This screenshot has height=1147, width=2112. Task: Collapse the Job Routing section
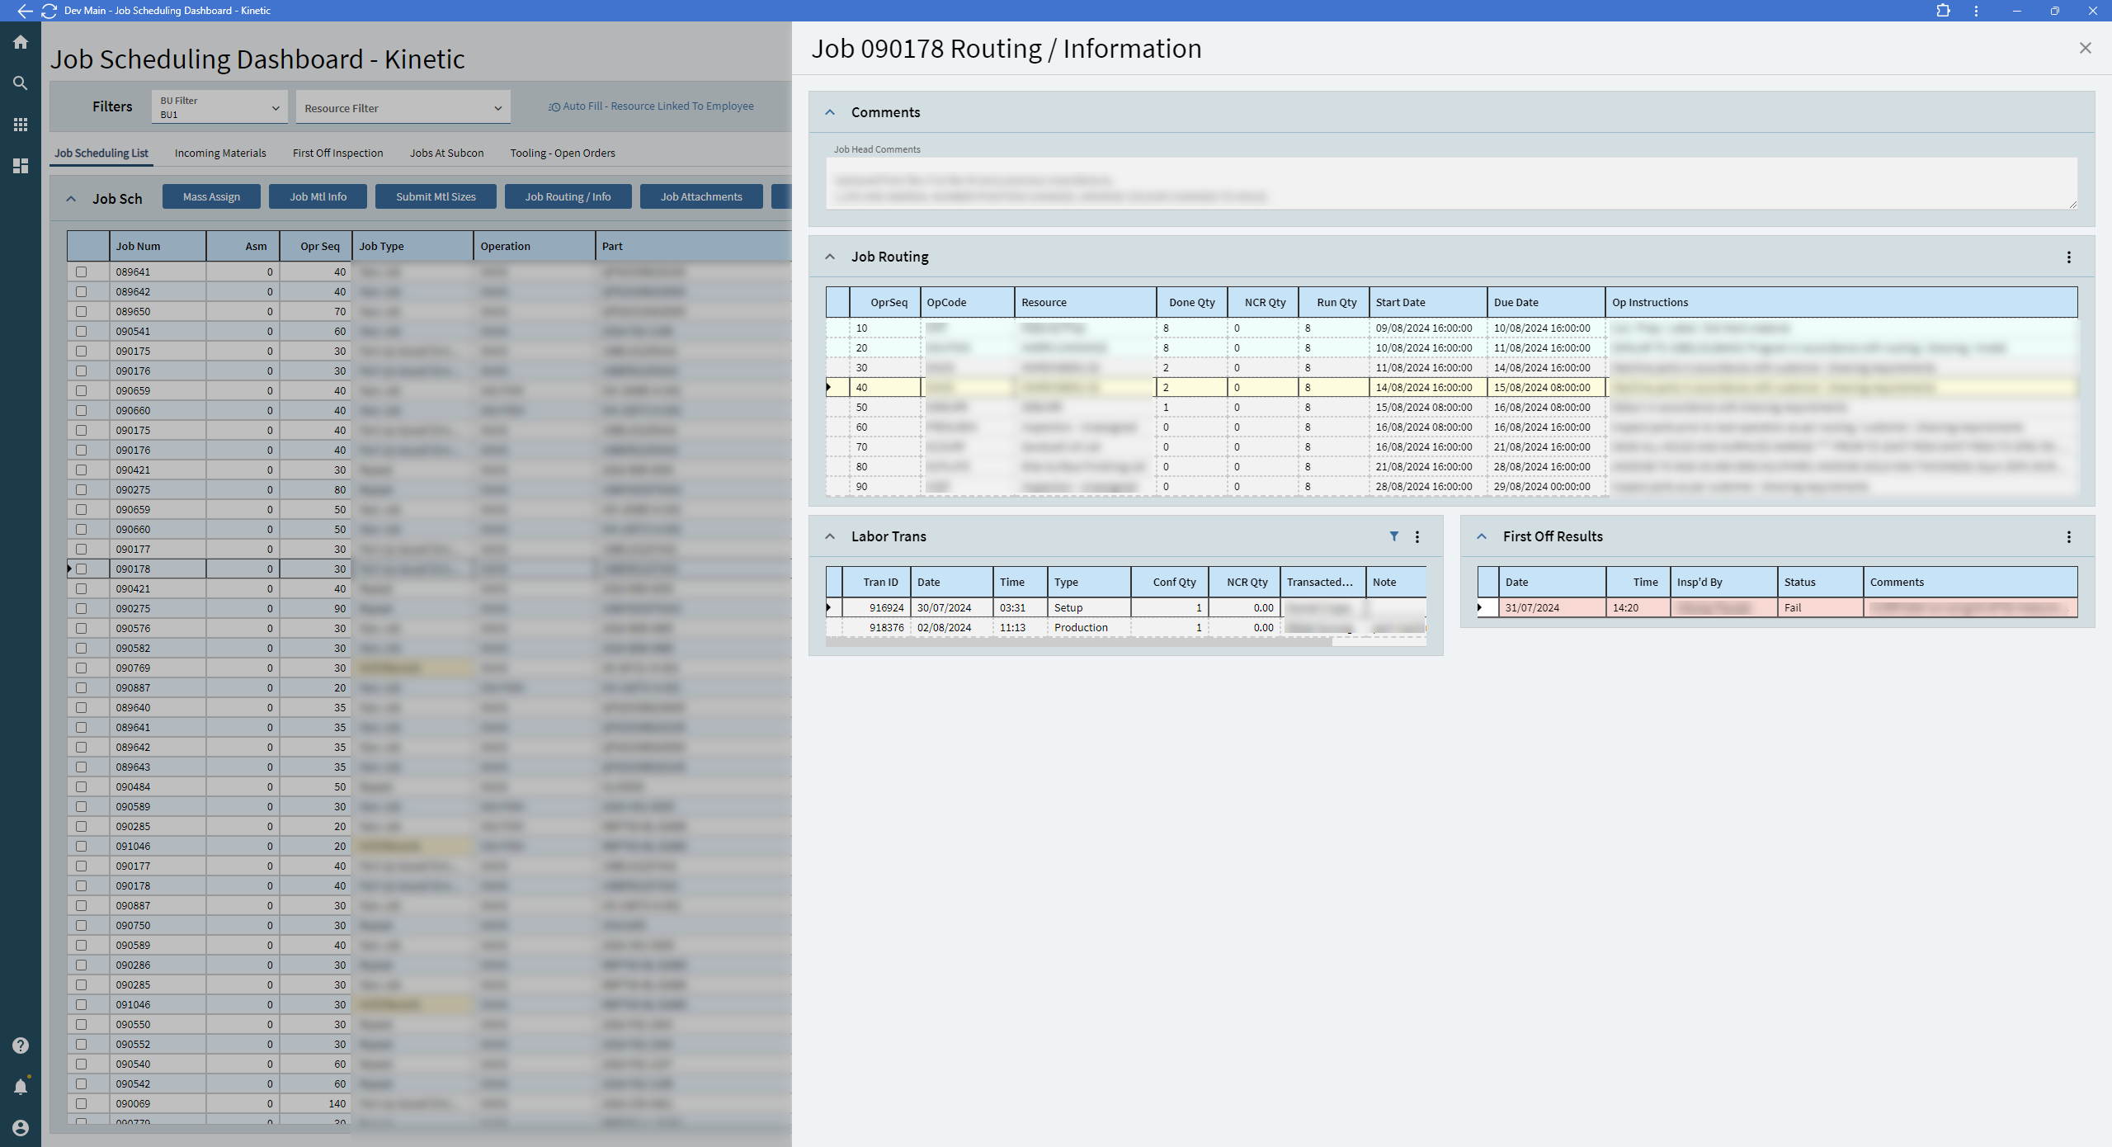point(830,257)
